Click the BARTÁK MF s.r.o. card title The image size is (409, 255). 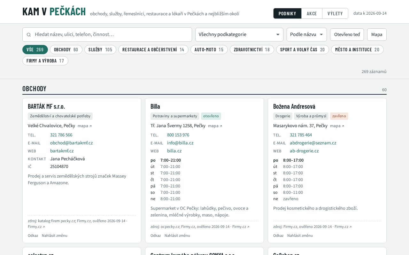[x=46, y=106]
